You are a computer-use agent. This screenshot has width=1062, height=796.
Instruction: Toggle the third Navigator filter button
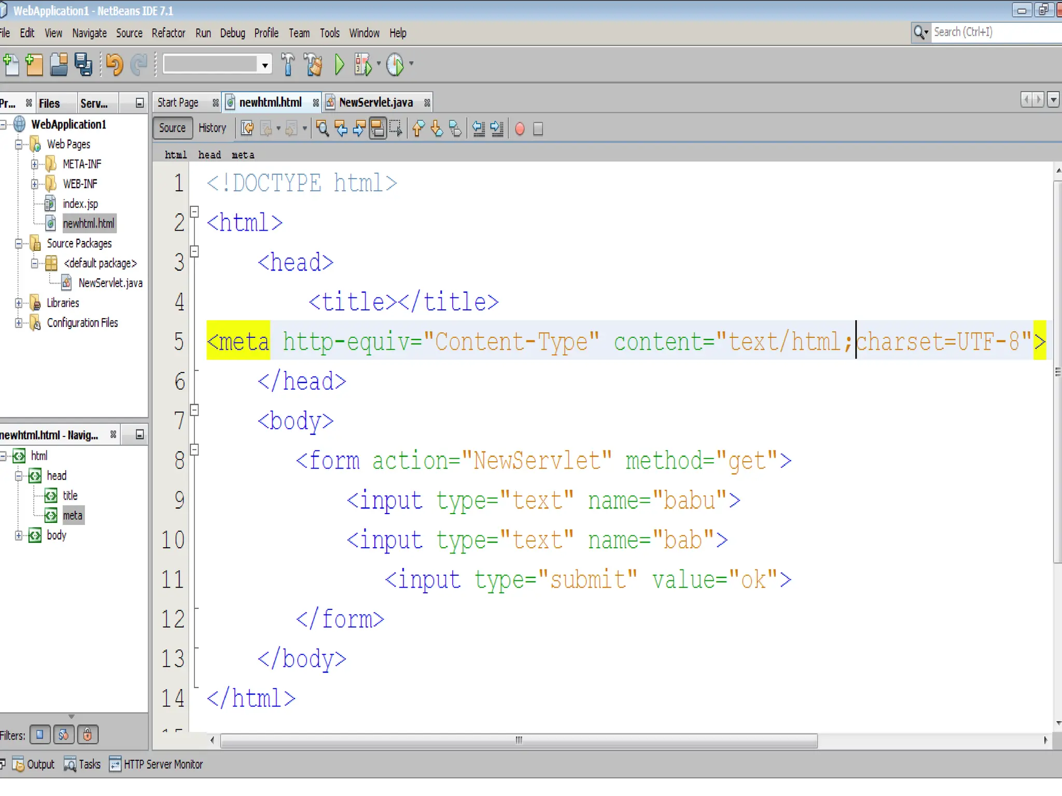88,734
